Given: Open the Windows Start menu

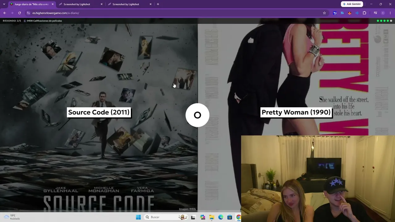Looking at the screenshot, I should [138, 217].
